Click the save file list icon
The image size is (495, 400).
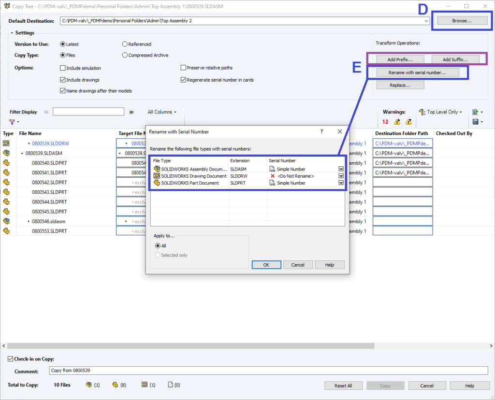476,122
